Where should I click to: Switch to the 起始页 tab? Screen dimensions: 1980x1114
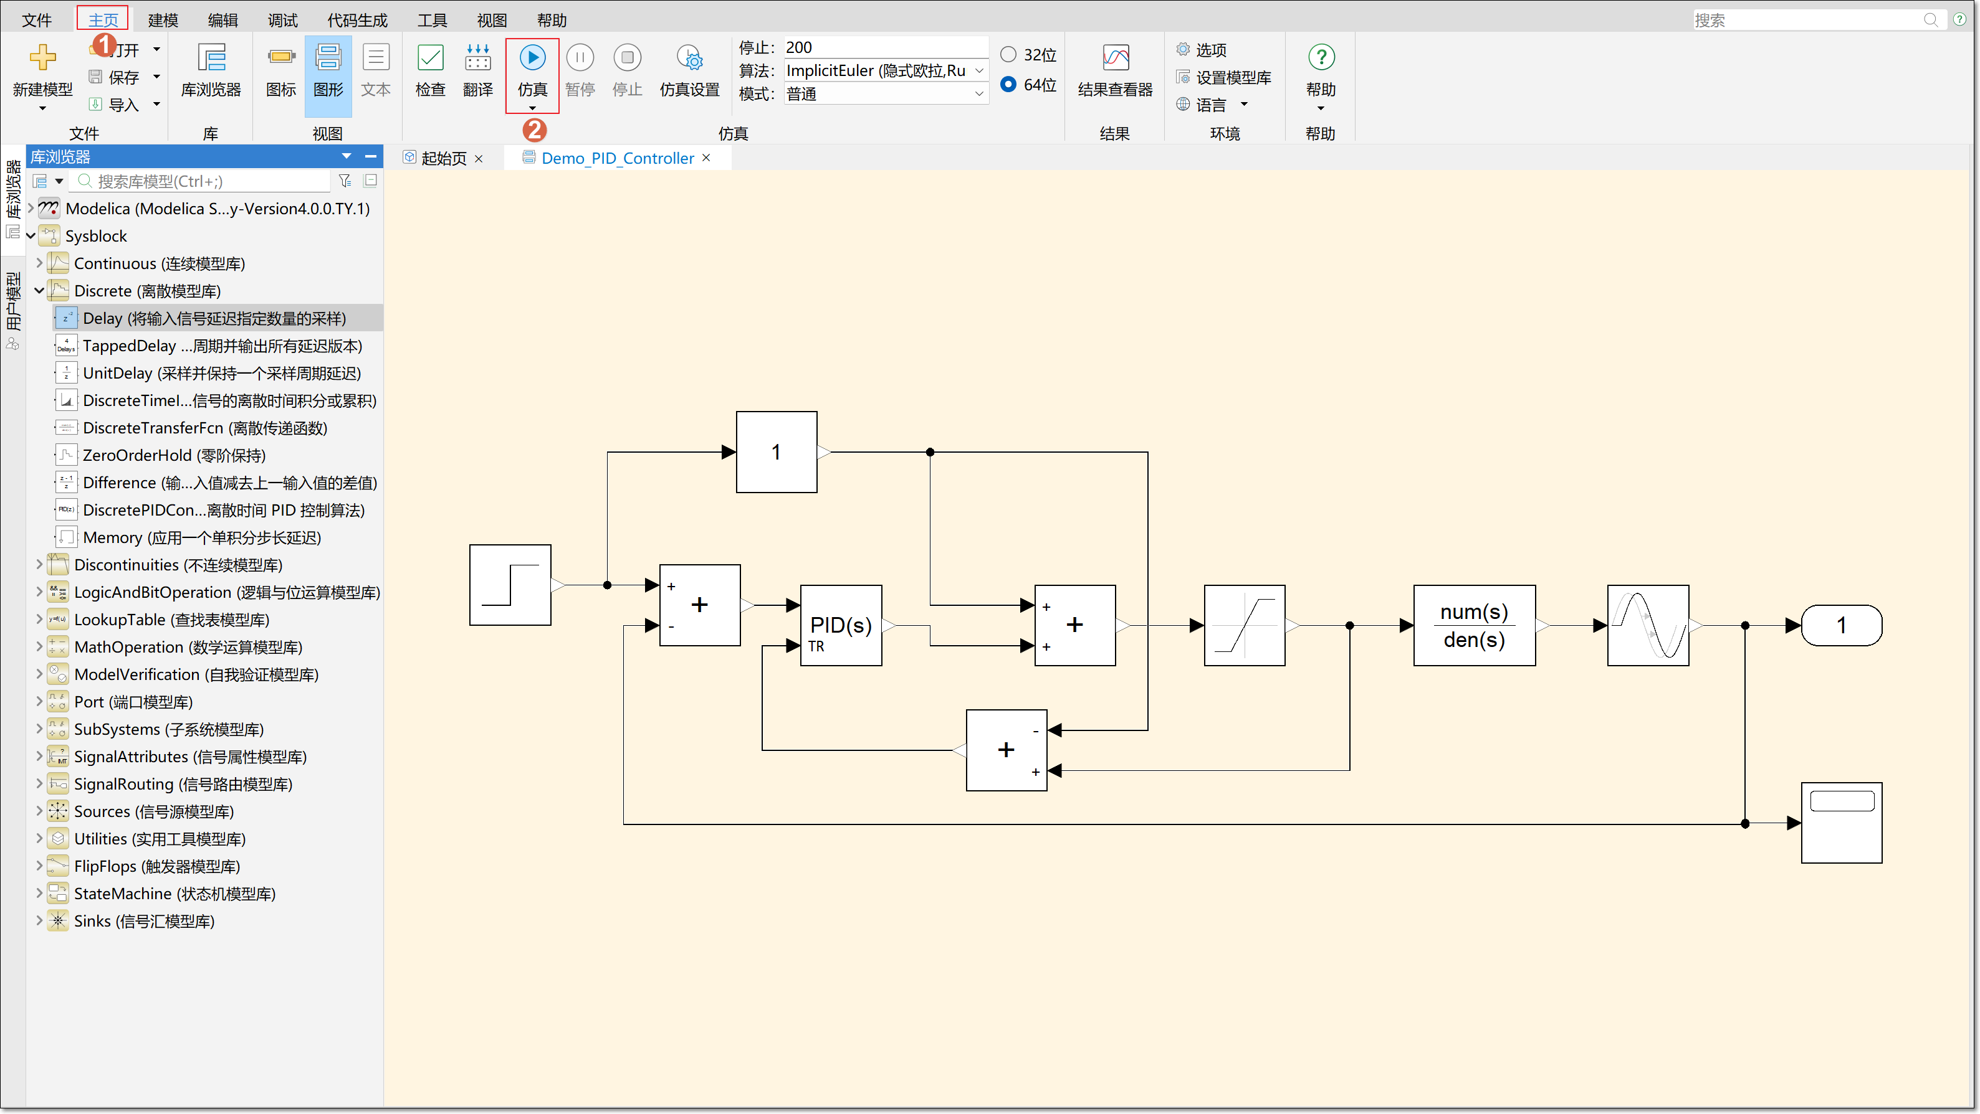click(442, 158)
